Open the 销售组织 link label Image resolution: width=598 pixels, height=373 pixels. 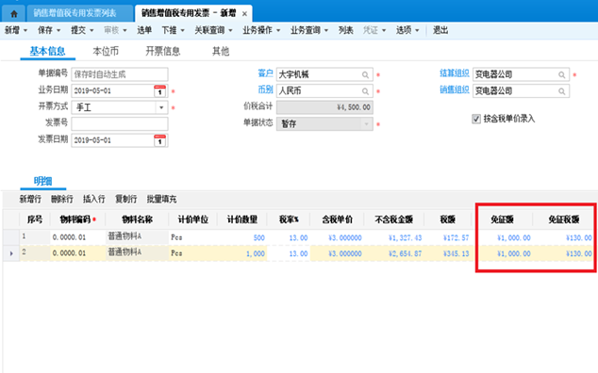tap(455, 89)
